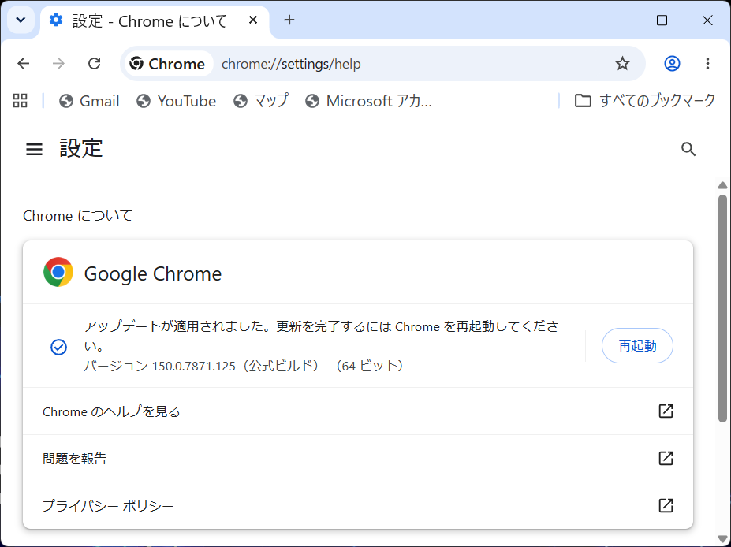Open すべてのブックマーク folder

click(x=645, y=101)
